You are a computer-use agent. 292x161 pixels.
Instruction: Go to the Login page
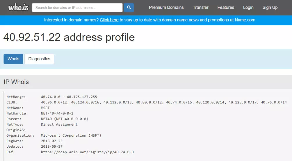click(248, 8)
